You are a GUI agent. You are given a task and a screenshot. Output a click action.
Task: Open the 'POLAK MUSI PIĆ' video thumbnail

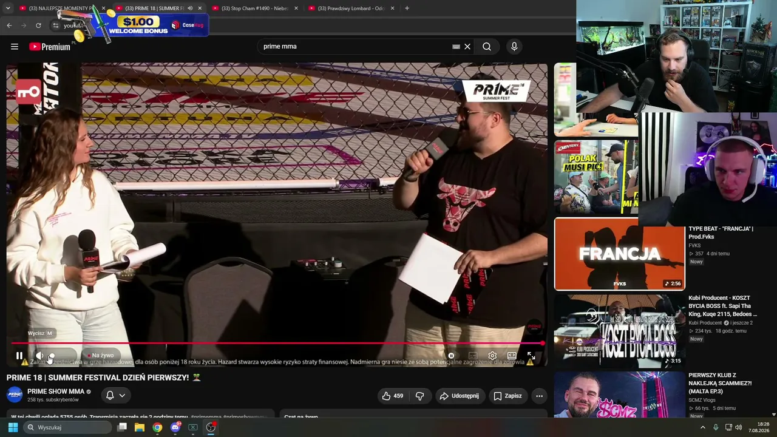[x=596, y=177]
